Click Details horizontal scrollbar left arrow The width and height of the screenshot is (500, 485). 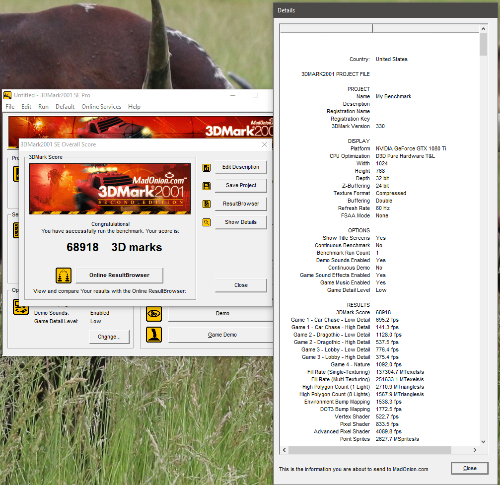(x=284, y=450)
